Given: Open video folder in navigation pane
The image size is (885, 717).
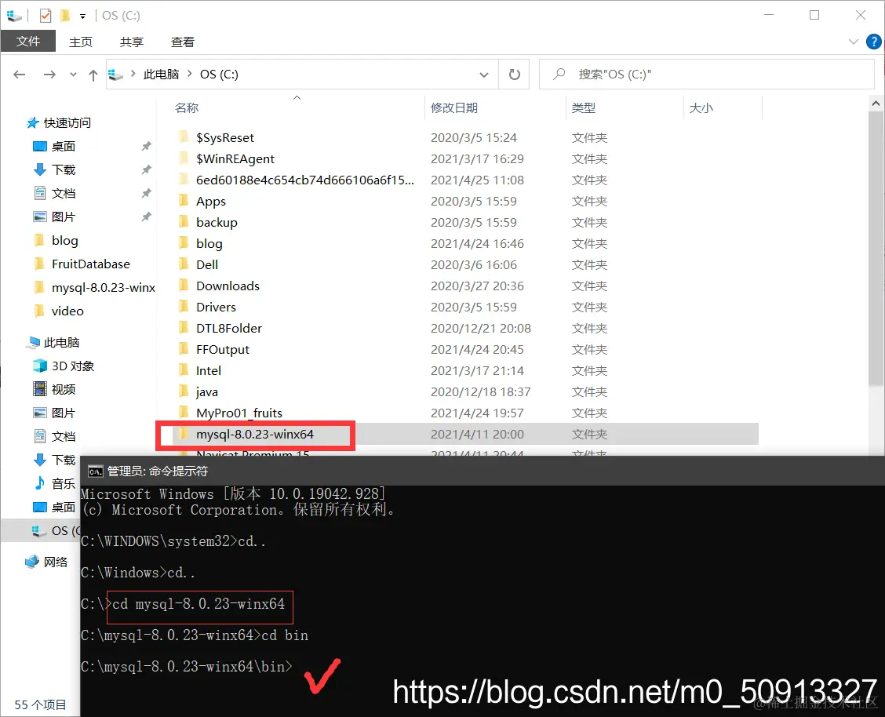Looking at the screenshot, I should click(x=67, y=311).
